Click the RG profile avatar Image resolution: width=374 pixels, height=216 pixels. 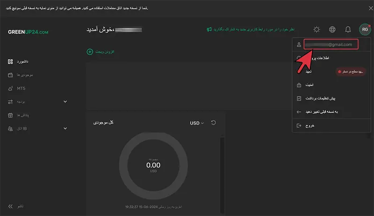coord(365,29)
